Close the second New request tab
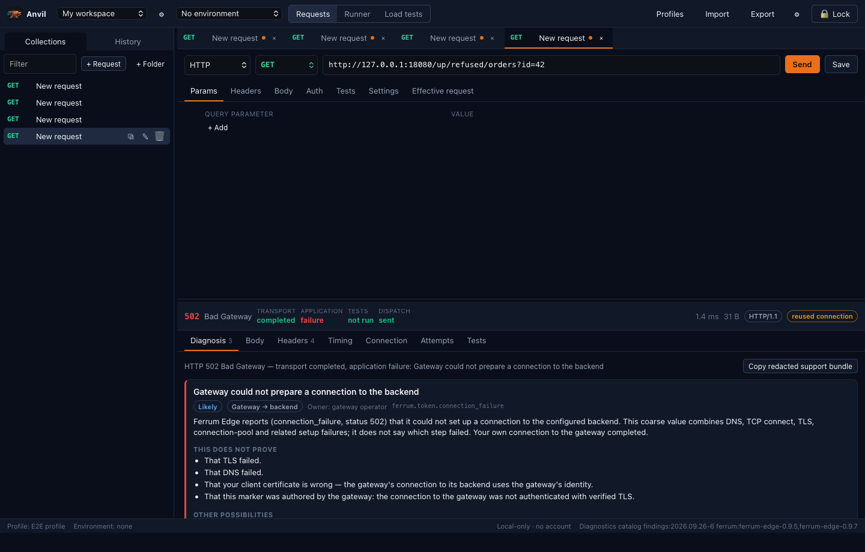This screenshot has height=552, width=865. click(383, 38)
